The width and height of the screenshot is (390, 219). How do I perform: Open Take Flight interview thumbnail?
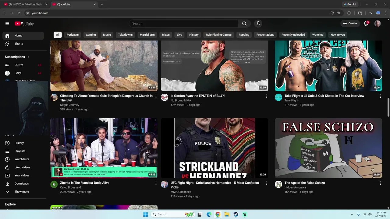coord(328,66)
